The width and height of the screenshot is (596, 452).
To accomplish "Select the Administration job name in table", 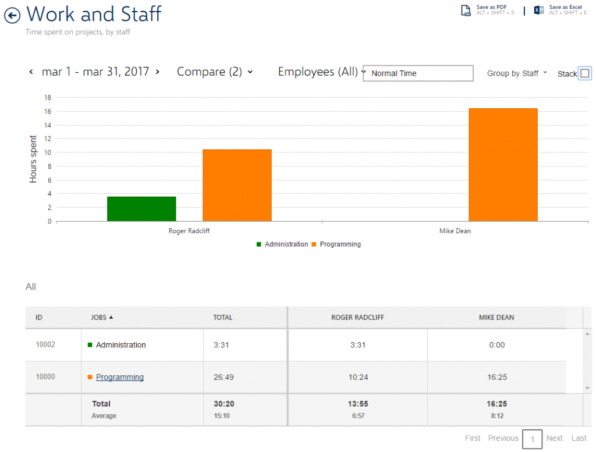I will 121,345.
